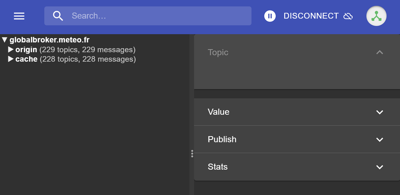The width and height of the screenshot is (400, 195).
Task: Click the green broker connection icon
Action: 376,16
